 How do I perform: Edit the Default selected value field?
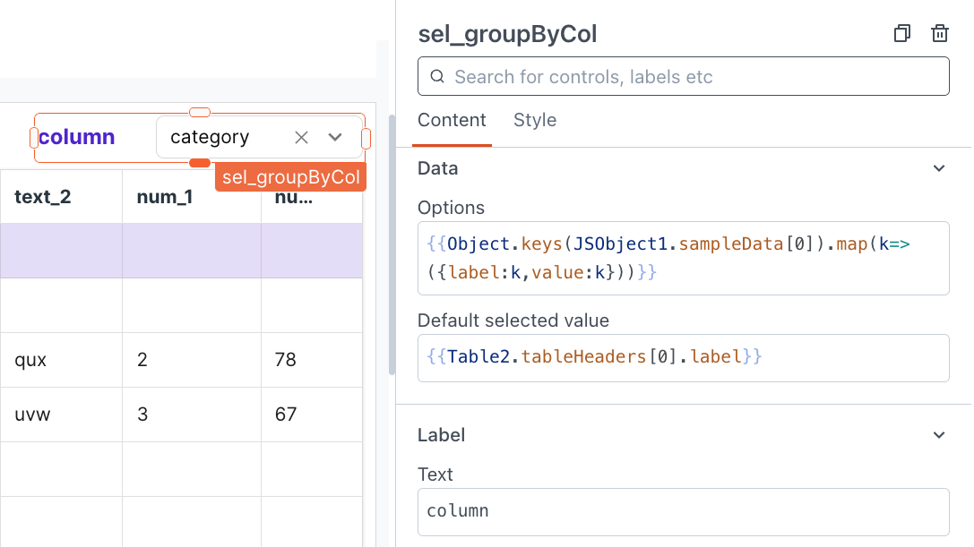click(683, 356)
